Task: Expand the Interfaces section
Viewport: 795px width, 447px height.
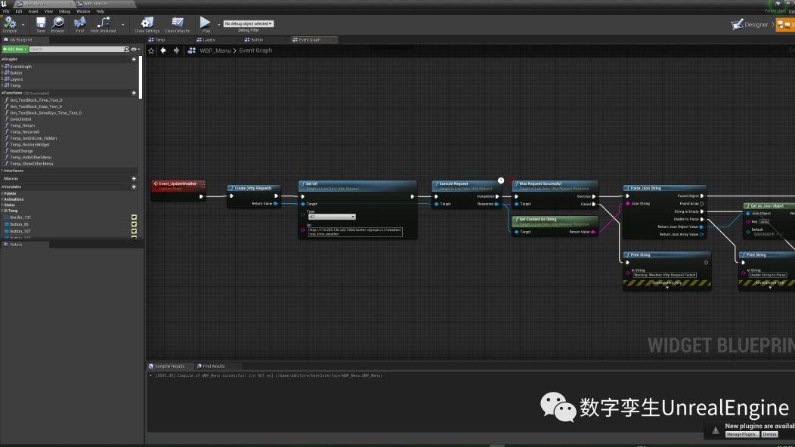Action: point(2,171)
